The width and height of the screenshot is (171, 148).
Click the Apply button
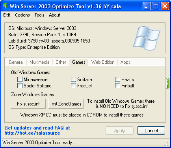tap(119, 131)
